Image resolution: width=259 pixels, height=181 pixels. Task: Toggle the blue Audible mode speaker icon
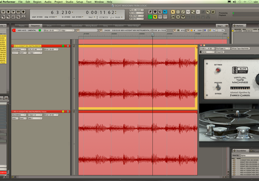pyautogui.click(x=165, y=12)
